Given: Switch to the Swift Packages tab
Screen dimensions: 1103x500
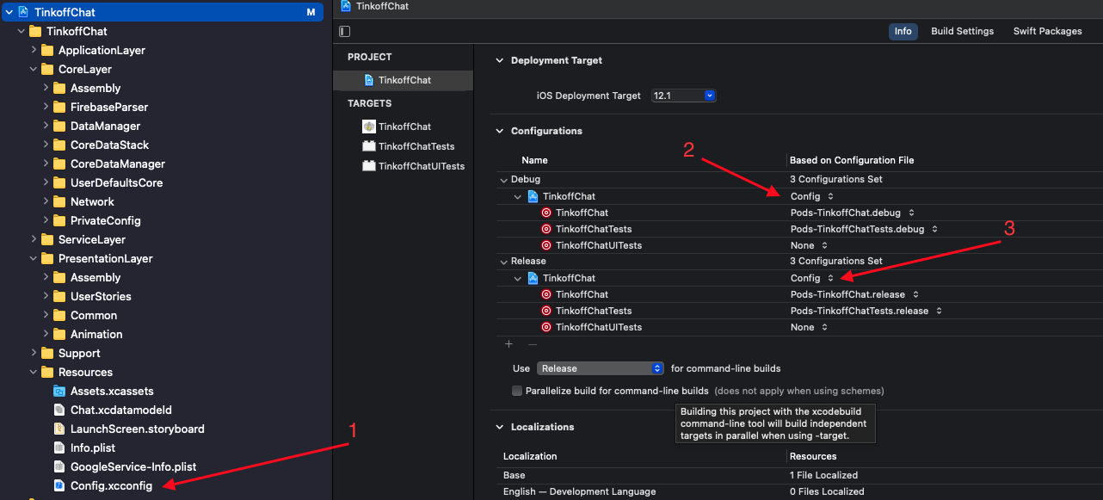Looking at the screenshot, I should point(1047,31).
